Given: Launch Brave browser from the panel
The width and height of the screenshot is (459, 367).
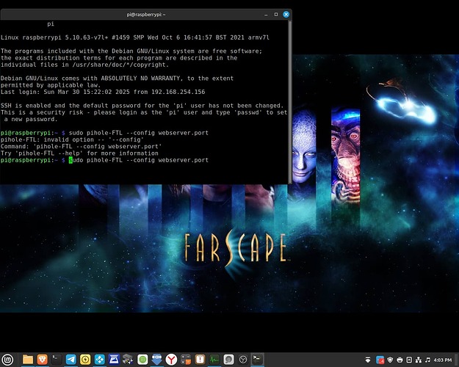Looking at the screenshot, I should [x=42, y=360].
